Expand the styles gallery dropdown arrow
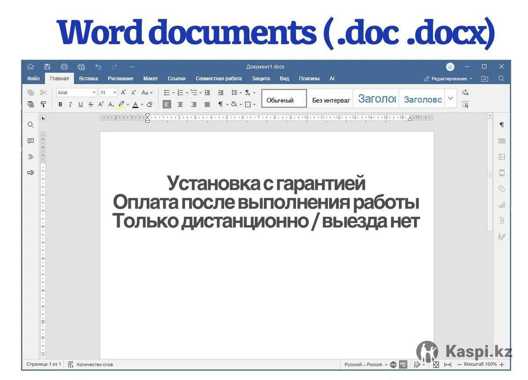The width and height of the screenshot is (528, 380). (450, 99)
